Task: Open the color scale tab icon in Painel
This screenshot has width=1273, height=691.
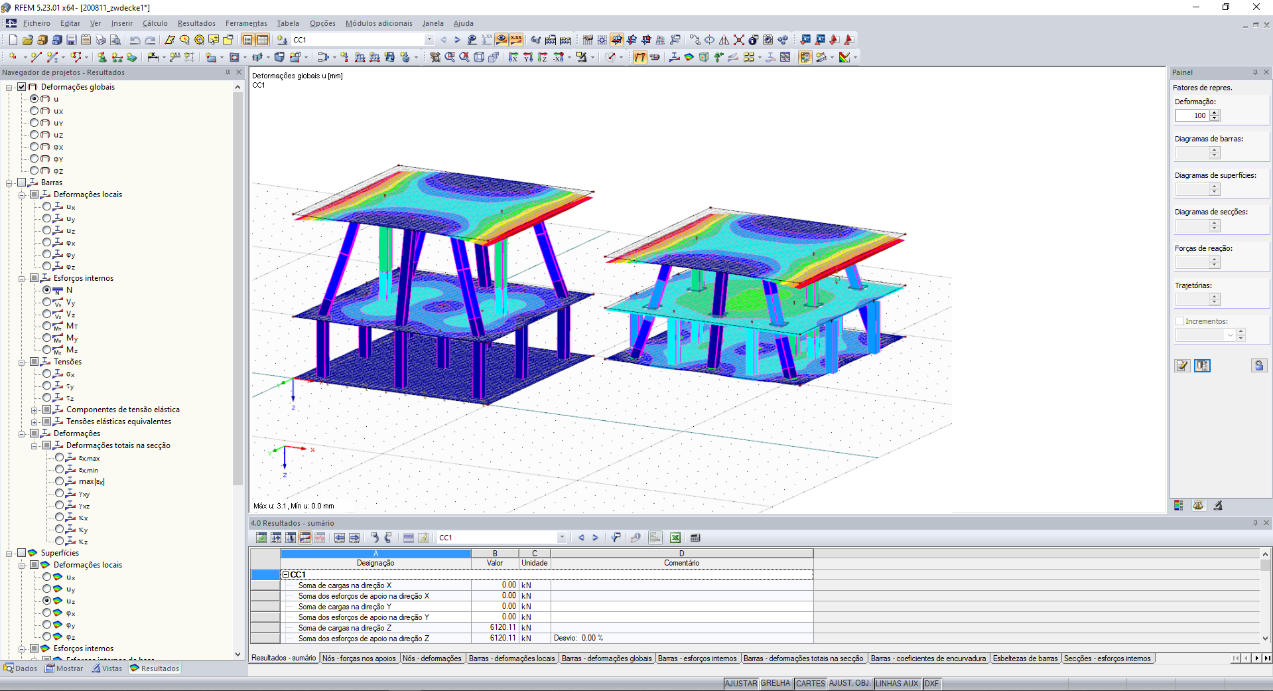Action: (x=1179, y=506)
